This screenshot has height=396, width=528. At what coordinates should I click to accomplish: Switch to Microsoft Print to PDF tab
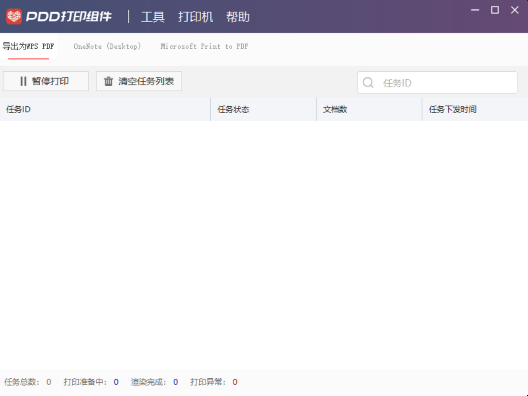pyautogui.click(x=204, y=46)
